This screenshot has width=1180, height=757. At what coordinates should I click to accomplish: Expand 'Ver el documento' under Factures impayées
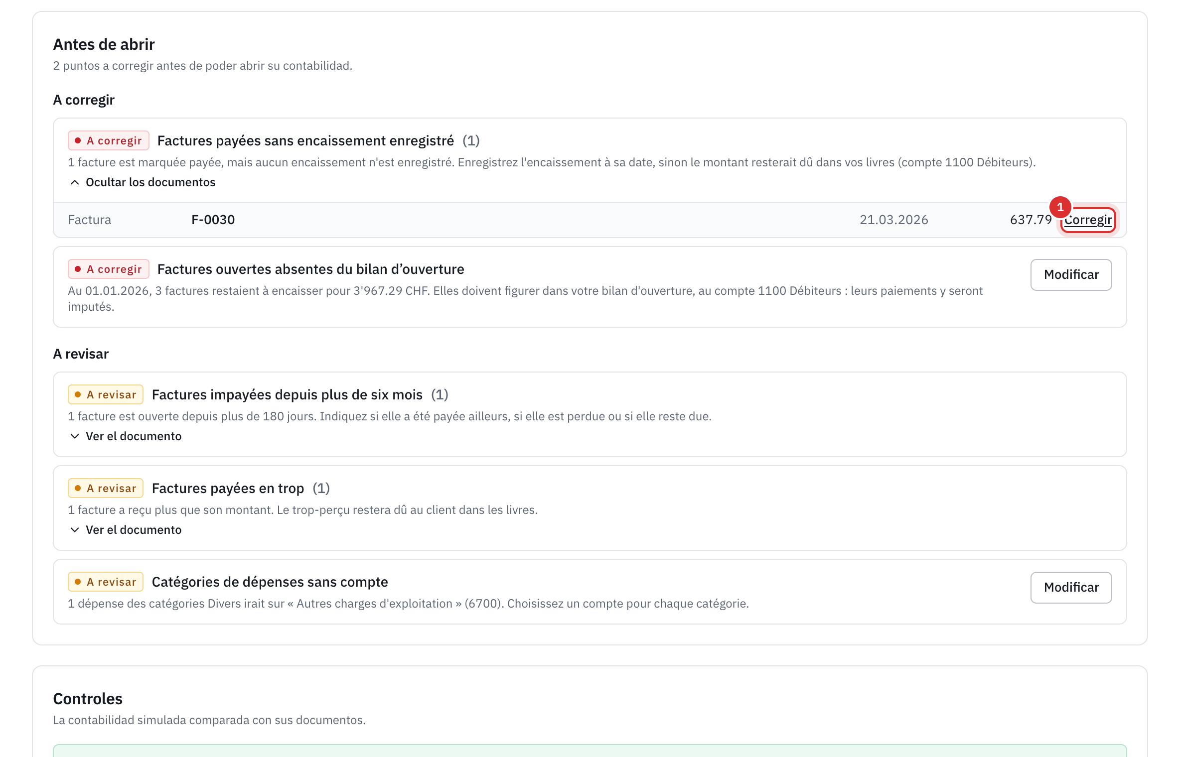pos(126,436)
